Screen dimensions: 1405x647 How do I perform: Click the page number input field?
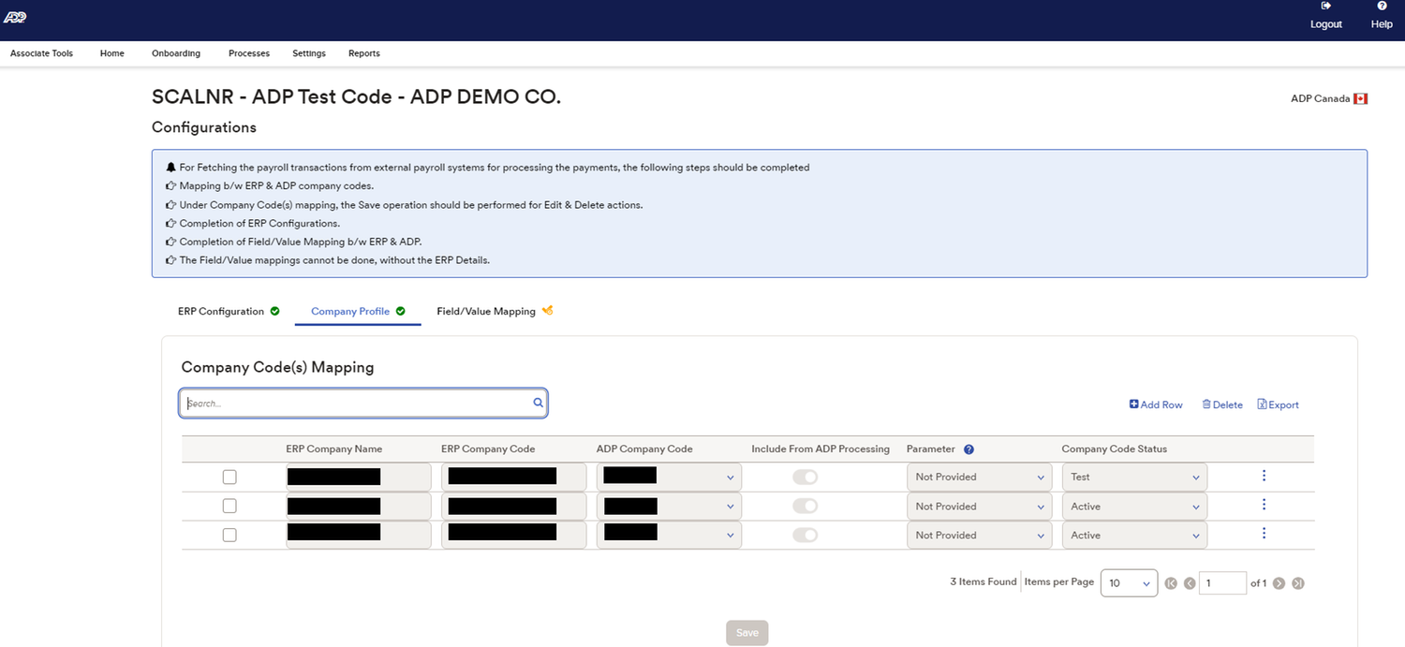point(1223,582)
